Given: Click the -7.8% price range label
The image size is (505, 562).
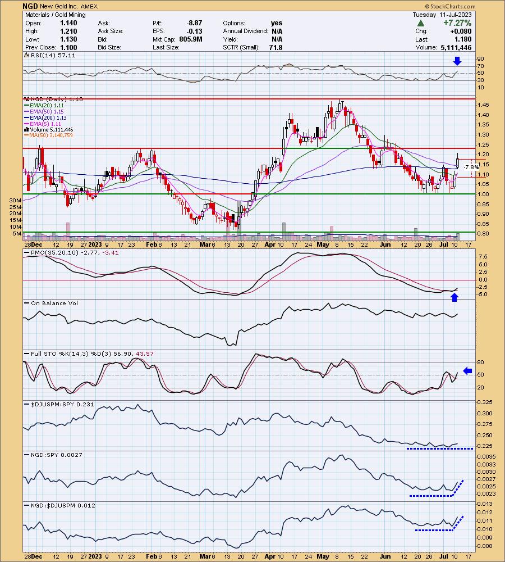Looking at the screenshot, I should coord(471,167).
